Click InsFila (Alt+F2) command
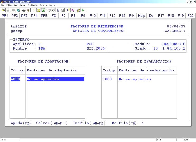 click(90, 123)
